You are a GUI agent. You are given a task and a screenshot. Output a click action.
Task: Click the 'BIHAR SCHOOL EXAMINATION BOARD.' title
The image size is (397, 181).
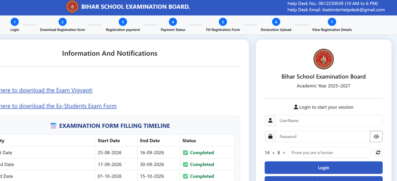point(135,7)
